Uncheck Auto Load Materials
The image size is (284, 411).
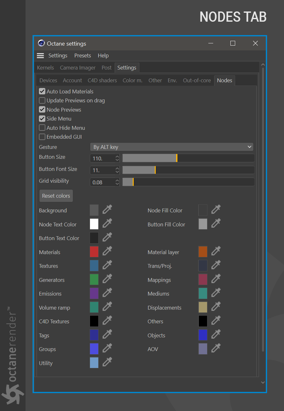click(42, 92)
